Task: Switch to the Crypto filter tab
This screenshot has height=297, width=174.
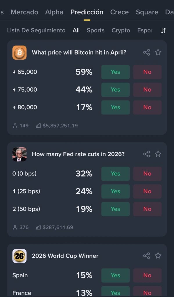Action: (x=121, y=30)
